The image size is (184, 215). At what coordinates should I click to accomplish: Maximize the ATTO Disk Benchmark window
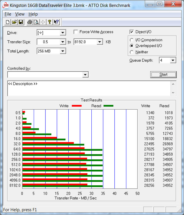pos(159,4)
